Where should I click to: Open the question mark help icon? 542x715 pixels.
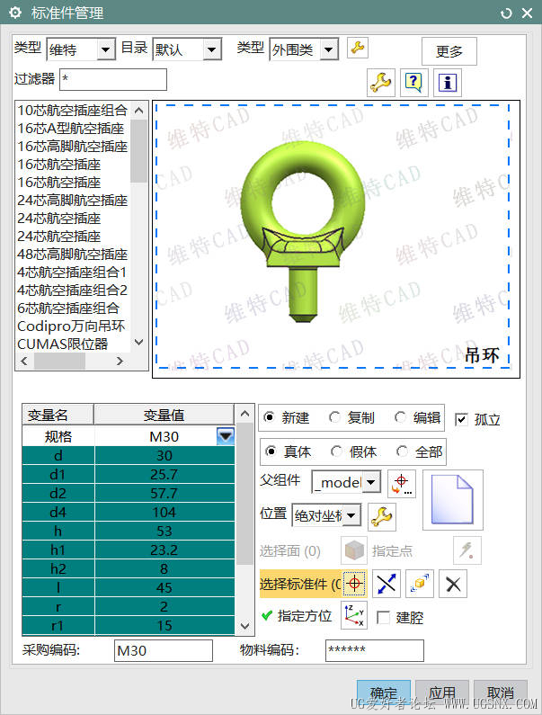[x=413, y=83]
